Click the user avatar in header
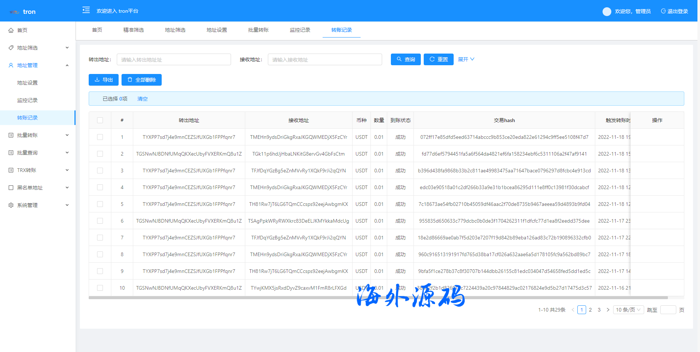Screen dimensions: 700x352 click(607, 11)
